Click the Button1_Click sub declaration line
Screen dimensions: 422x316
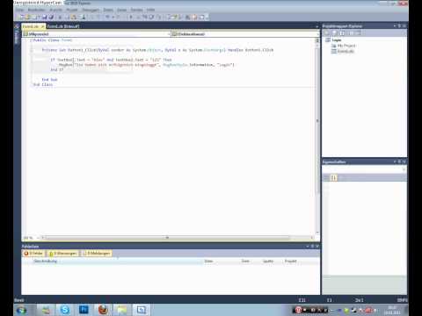click(157, 50)
